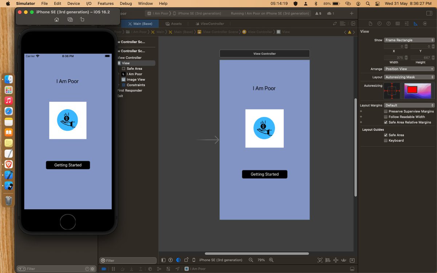Click the Align tool icon in canvas toolbar
437x273 pixels.
(x=327, y=260)
